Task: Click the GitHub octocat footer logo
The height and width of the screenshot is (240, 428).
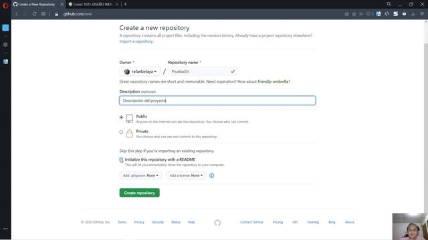Action: [x=217, y=223]
